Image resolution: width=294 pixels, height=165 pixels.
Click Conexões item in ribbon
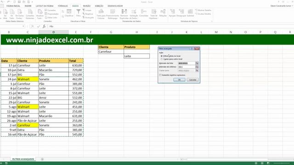click(x=50, y=10)
